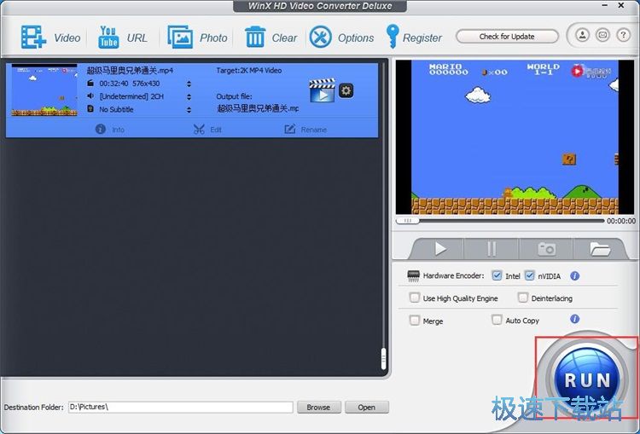
Task: Add a video file with Video button
Action: pyautogui.click(x=50, y=38)
